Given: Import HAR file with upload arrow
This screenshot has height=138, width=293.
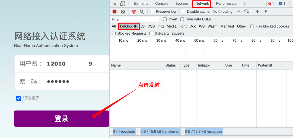Looking at the screenshot, I should coord(257,12).
